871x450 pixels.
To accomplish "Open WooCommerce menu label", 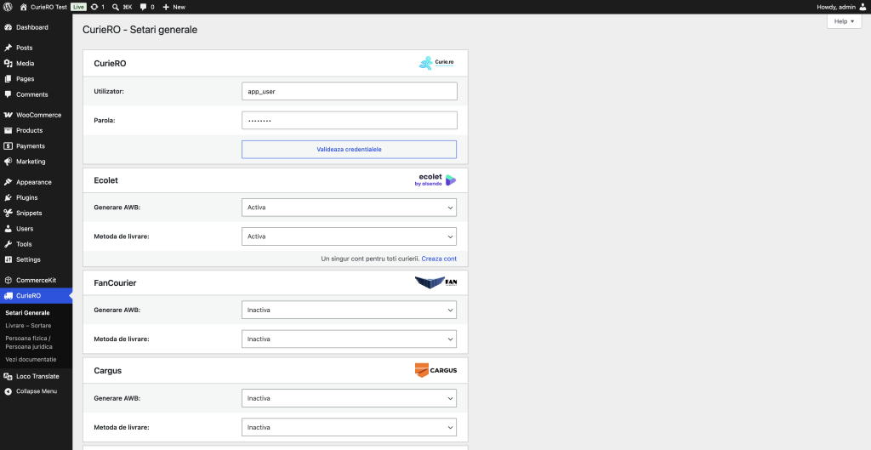I will 39,115.
